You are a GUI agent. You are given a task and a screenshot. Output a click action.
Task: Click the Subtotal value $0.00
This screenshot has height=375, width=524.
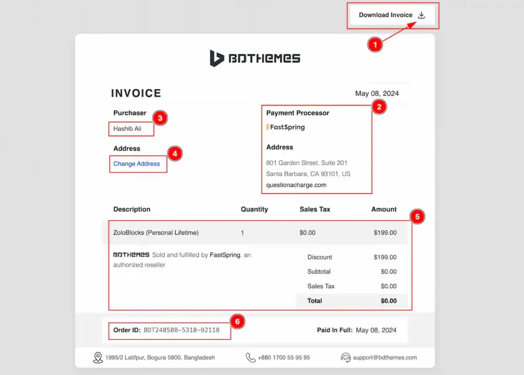click(x=389, y=272)
